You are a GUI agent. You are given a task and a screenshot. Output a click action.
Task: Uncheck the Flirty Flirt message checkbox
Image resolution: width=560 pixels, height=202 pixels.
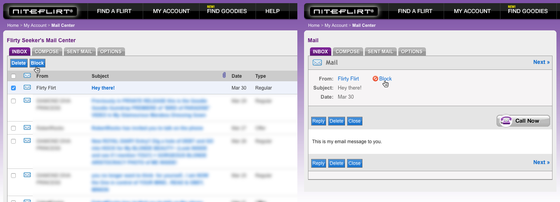(13, 88)
